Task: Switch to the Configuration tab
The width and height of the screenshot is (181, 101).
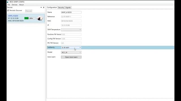Action: [x=52, y=8]
